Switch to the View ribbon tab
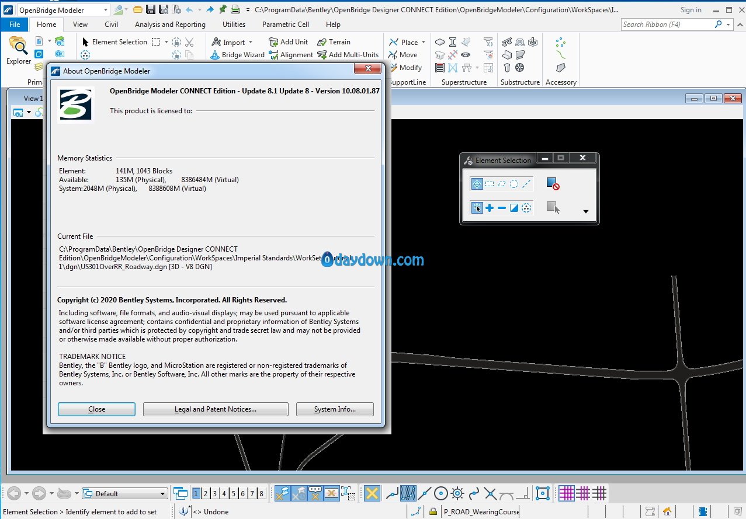The image size is (746, 519). [x=81, y=25]
